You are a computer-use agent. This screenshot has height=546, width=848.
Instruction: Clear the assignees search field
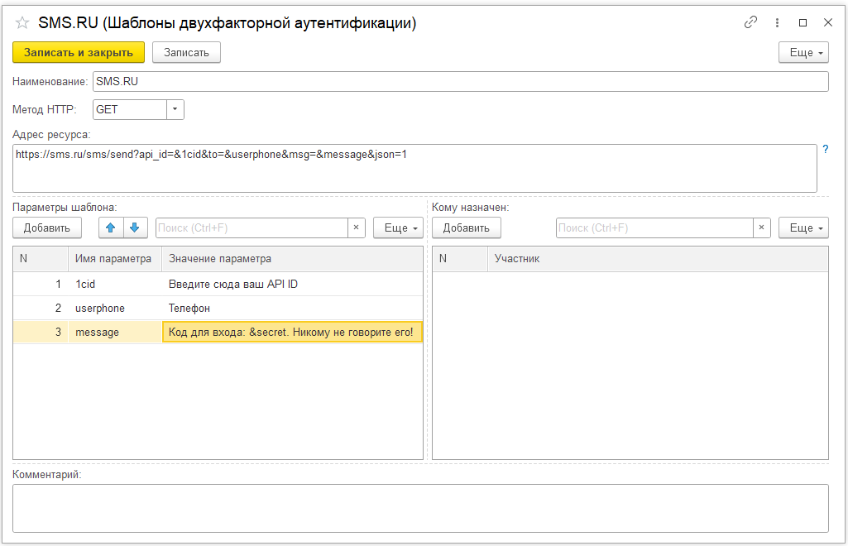click(x=761, y=227)
